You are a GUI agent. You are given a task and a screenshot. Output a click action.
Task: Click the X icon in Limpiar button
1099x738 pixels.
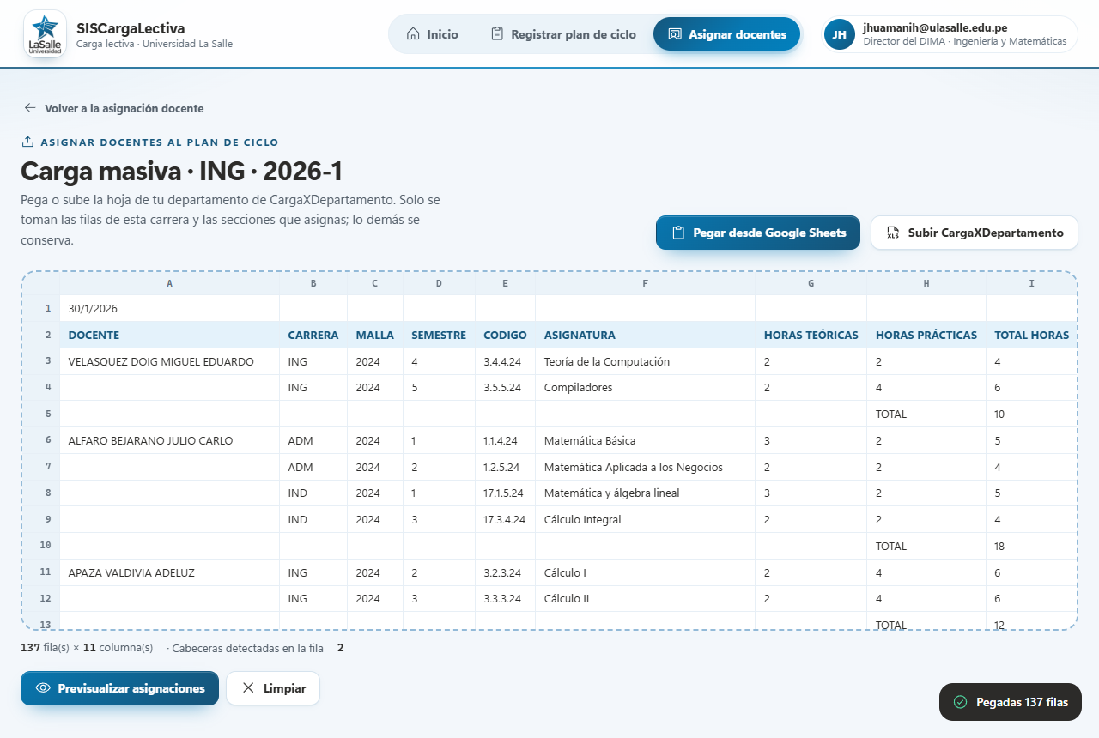click(x=248, y=688)
